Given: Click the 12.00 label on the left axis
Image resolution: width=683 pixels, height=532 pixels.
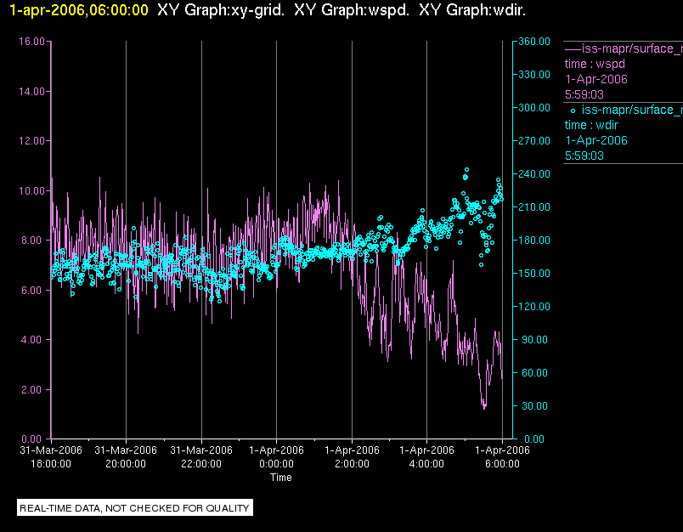Looking at the screenshot, I should (x=31, y=141).
